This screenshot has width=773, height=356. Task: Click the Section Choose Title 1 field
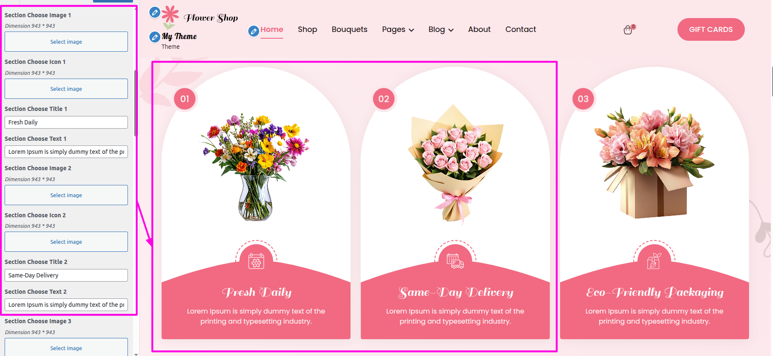coord(66,122)
